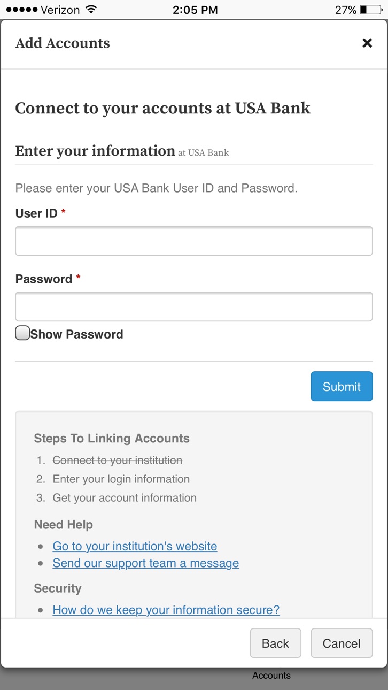This screenshot has height=690, width=388.
Task: Tap the 2:05 PM clock
Action: click(194, 10)
